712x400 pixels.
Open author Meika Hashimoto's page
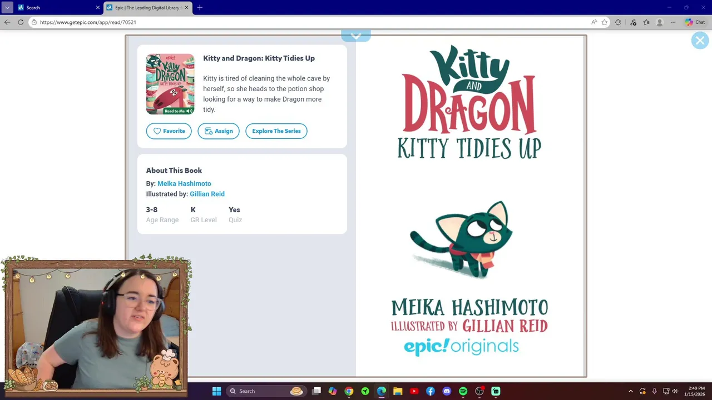point(184,183)
